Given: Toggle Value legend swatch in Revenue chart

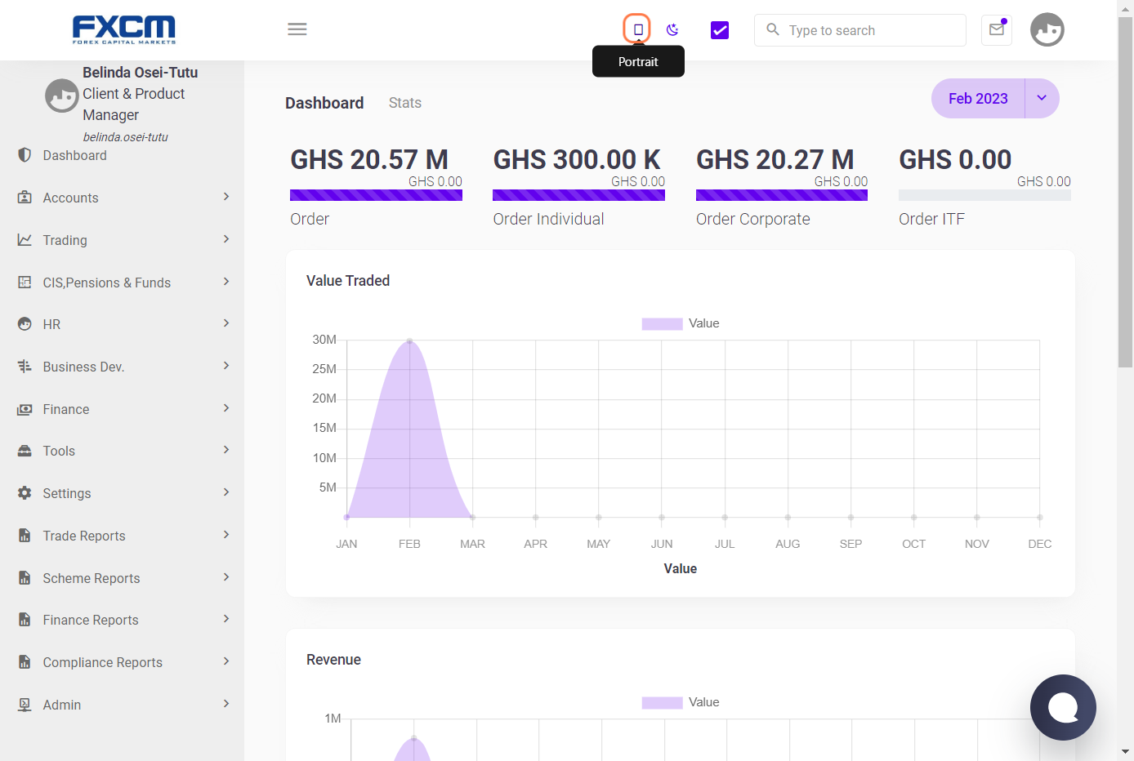Looking at the screenshot, I should [662, 703].
